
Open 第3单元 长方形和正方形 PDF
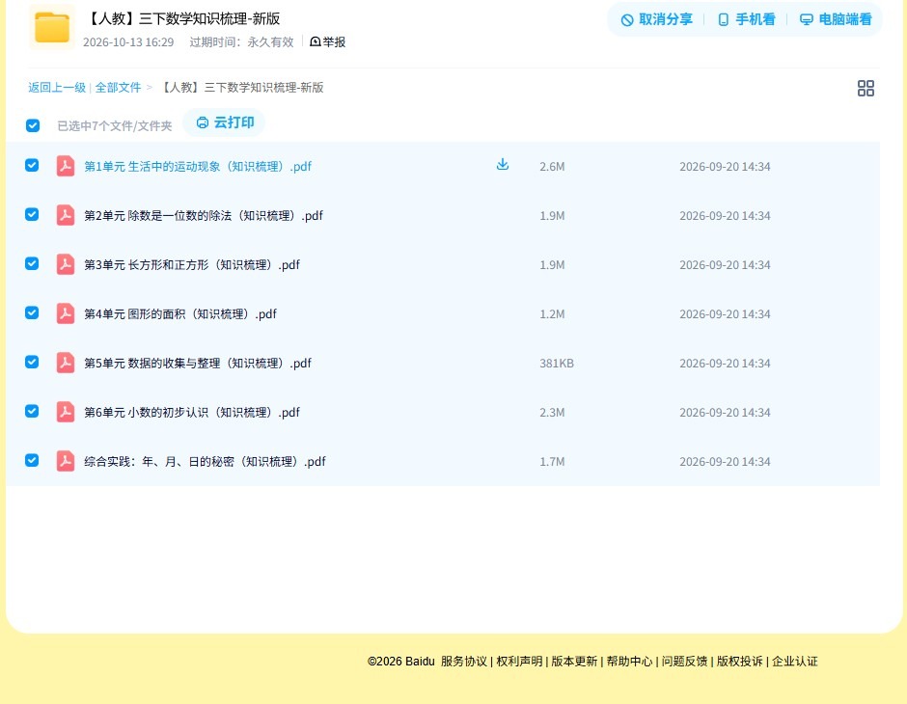192,264
